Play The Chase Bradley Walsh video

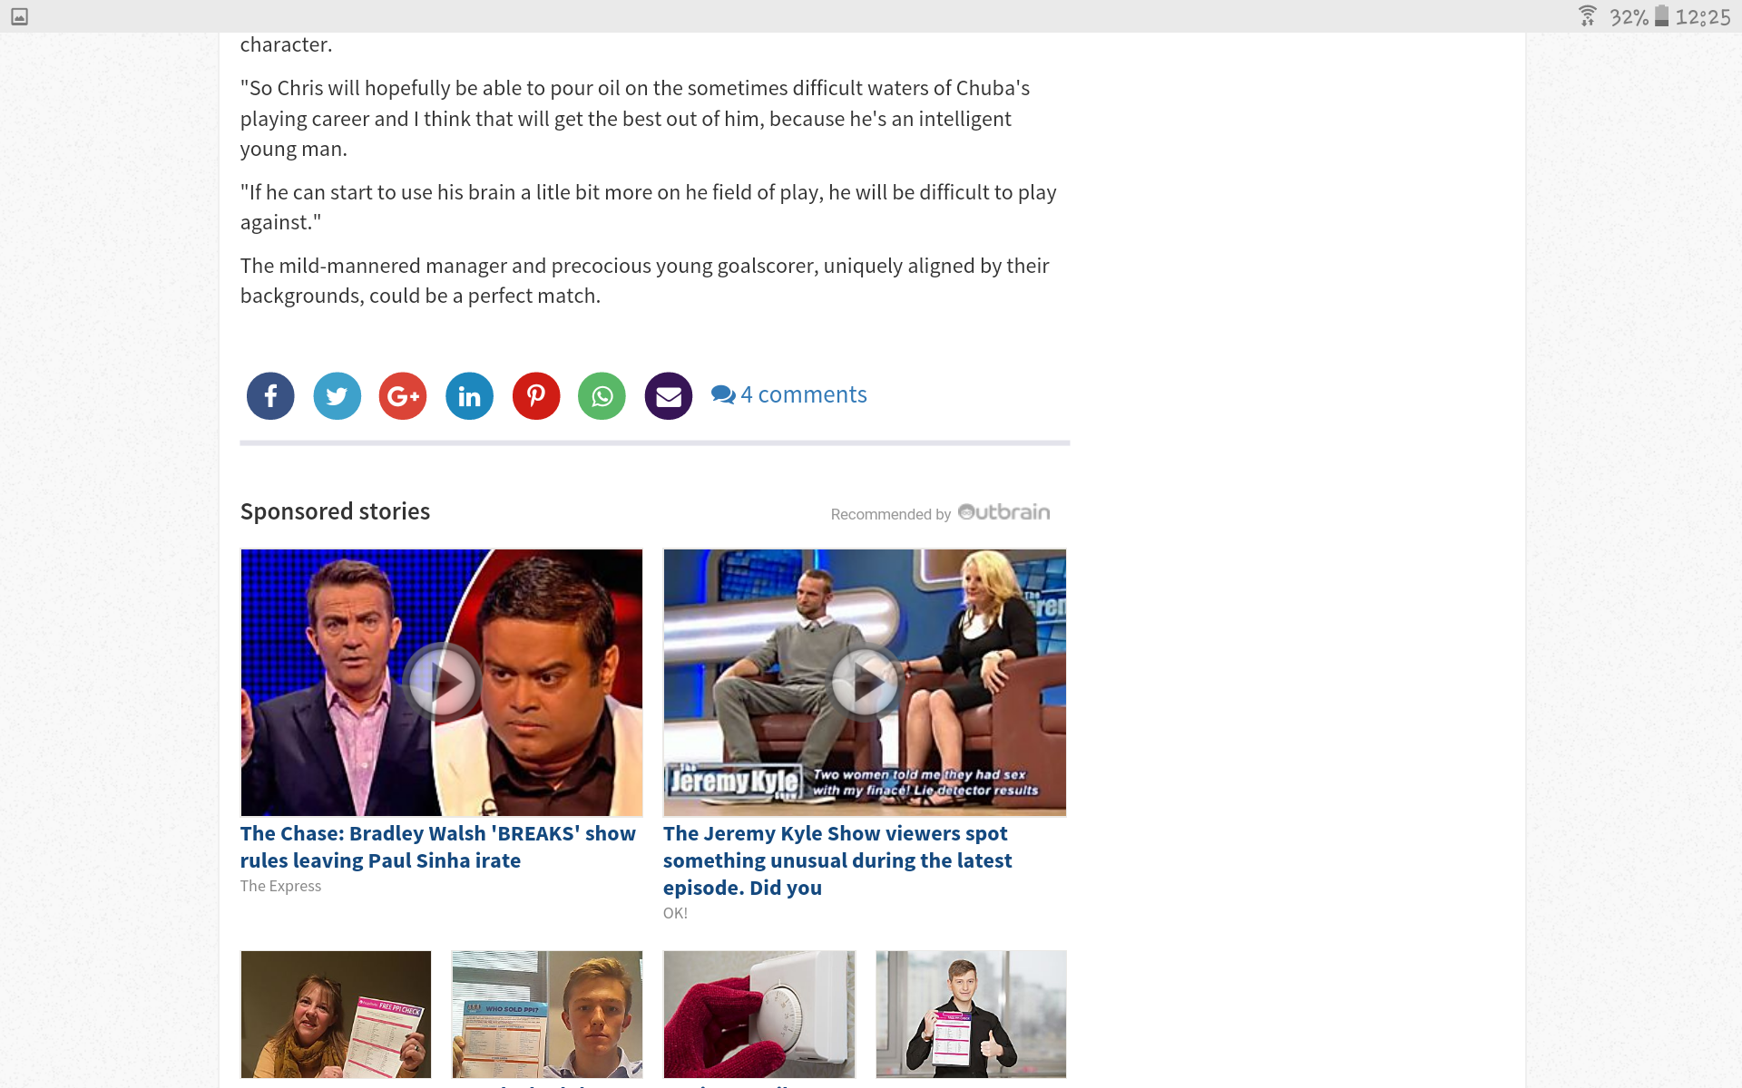click(442, 682)
